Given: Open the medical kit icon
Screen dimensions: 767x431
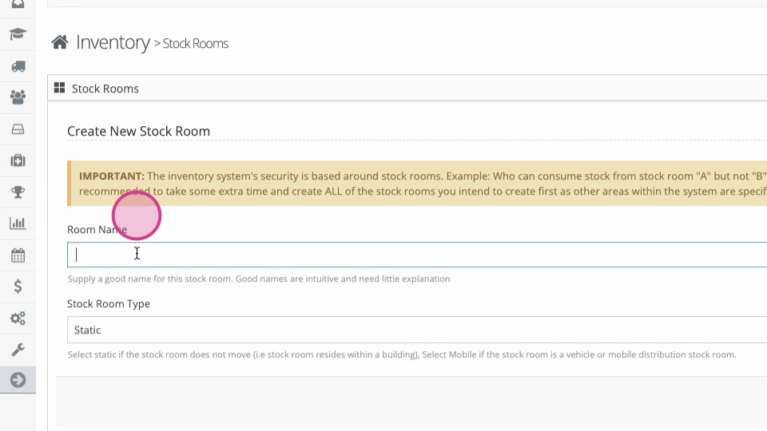Looking at the screenshot, I should [x=18, y=160].
